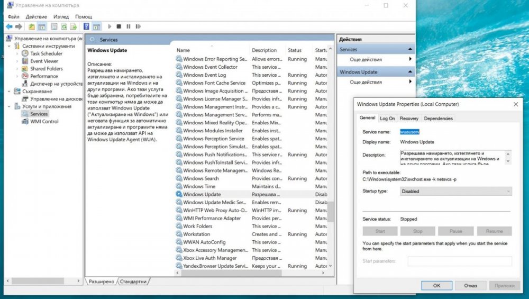Viewport: 529px width, 299px height.
Task: Switch to Recovery tab
Action: click(409, 119)
